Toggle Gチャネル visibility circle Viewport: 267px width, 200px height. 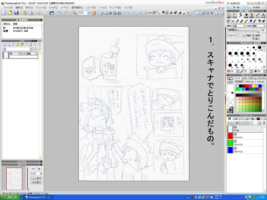236,141
